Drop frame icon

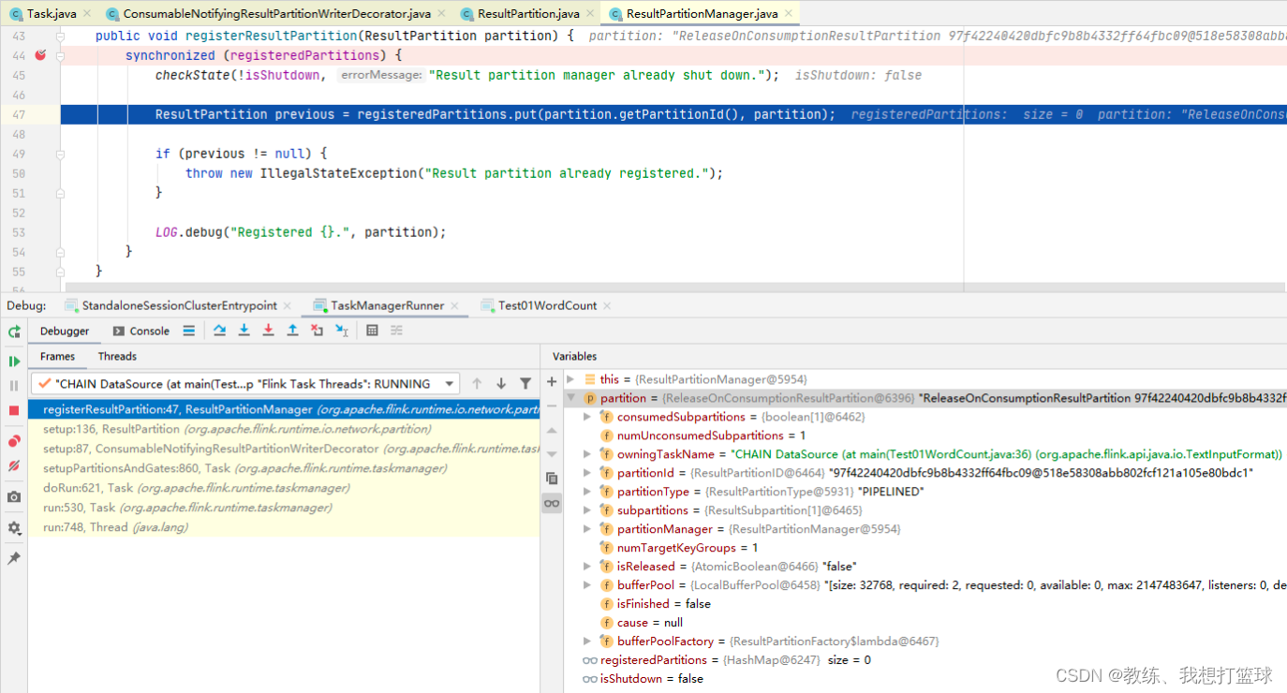pyautogui.click(x=317, y=331)
